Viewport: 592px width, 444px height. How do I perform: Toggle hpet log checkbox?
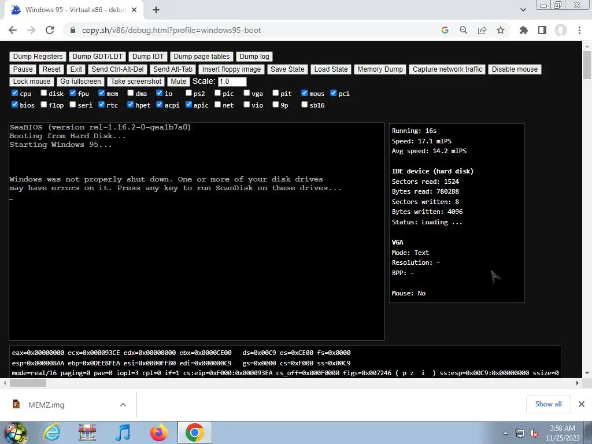coord(131,105)
